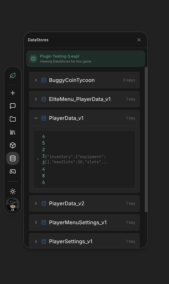Open the game controller panel
The height and width of the screenshot is (284, 169).
pyautogui.click(x=13, y=171)
